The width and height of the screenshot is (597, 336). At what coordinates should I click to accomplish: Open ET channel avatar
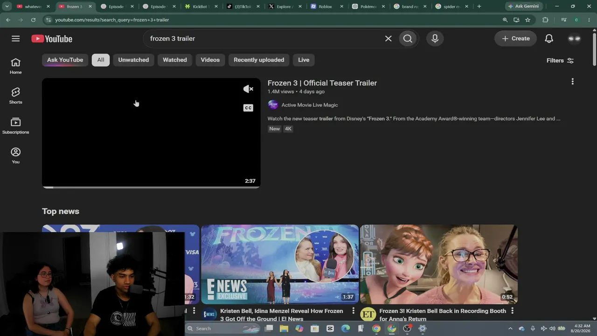click(x=368, y=315)
